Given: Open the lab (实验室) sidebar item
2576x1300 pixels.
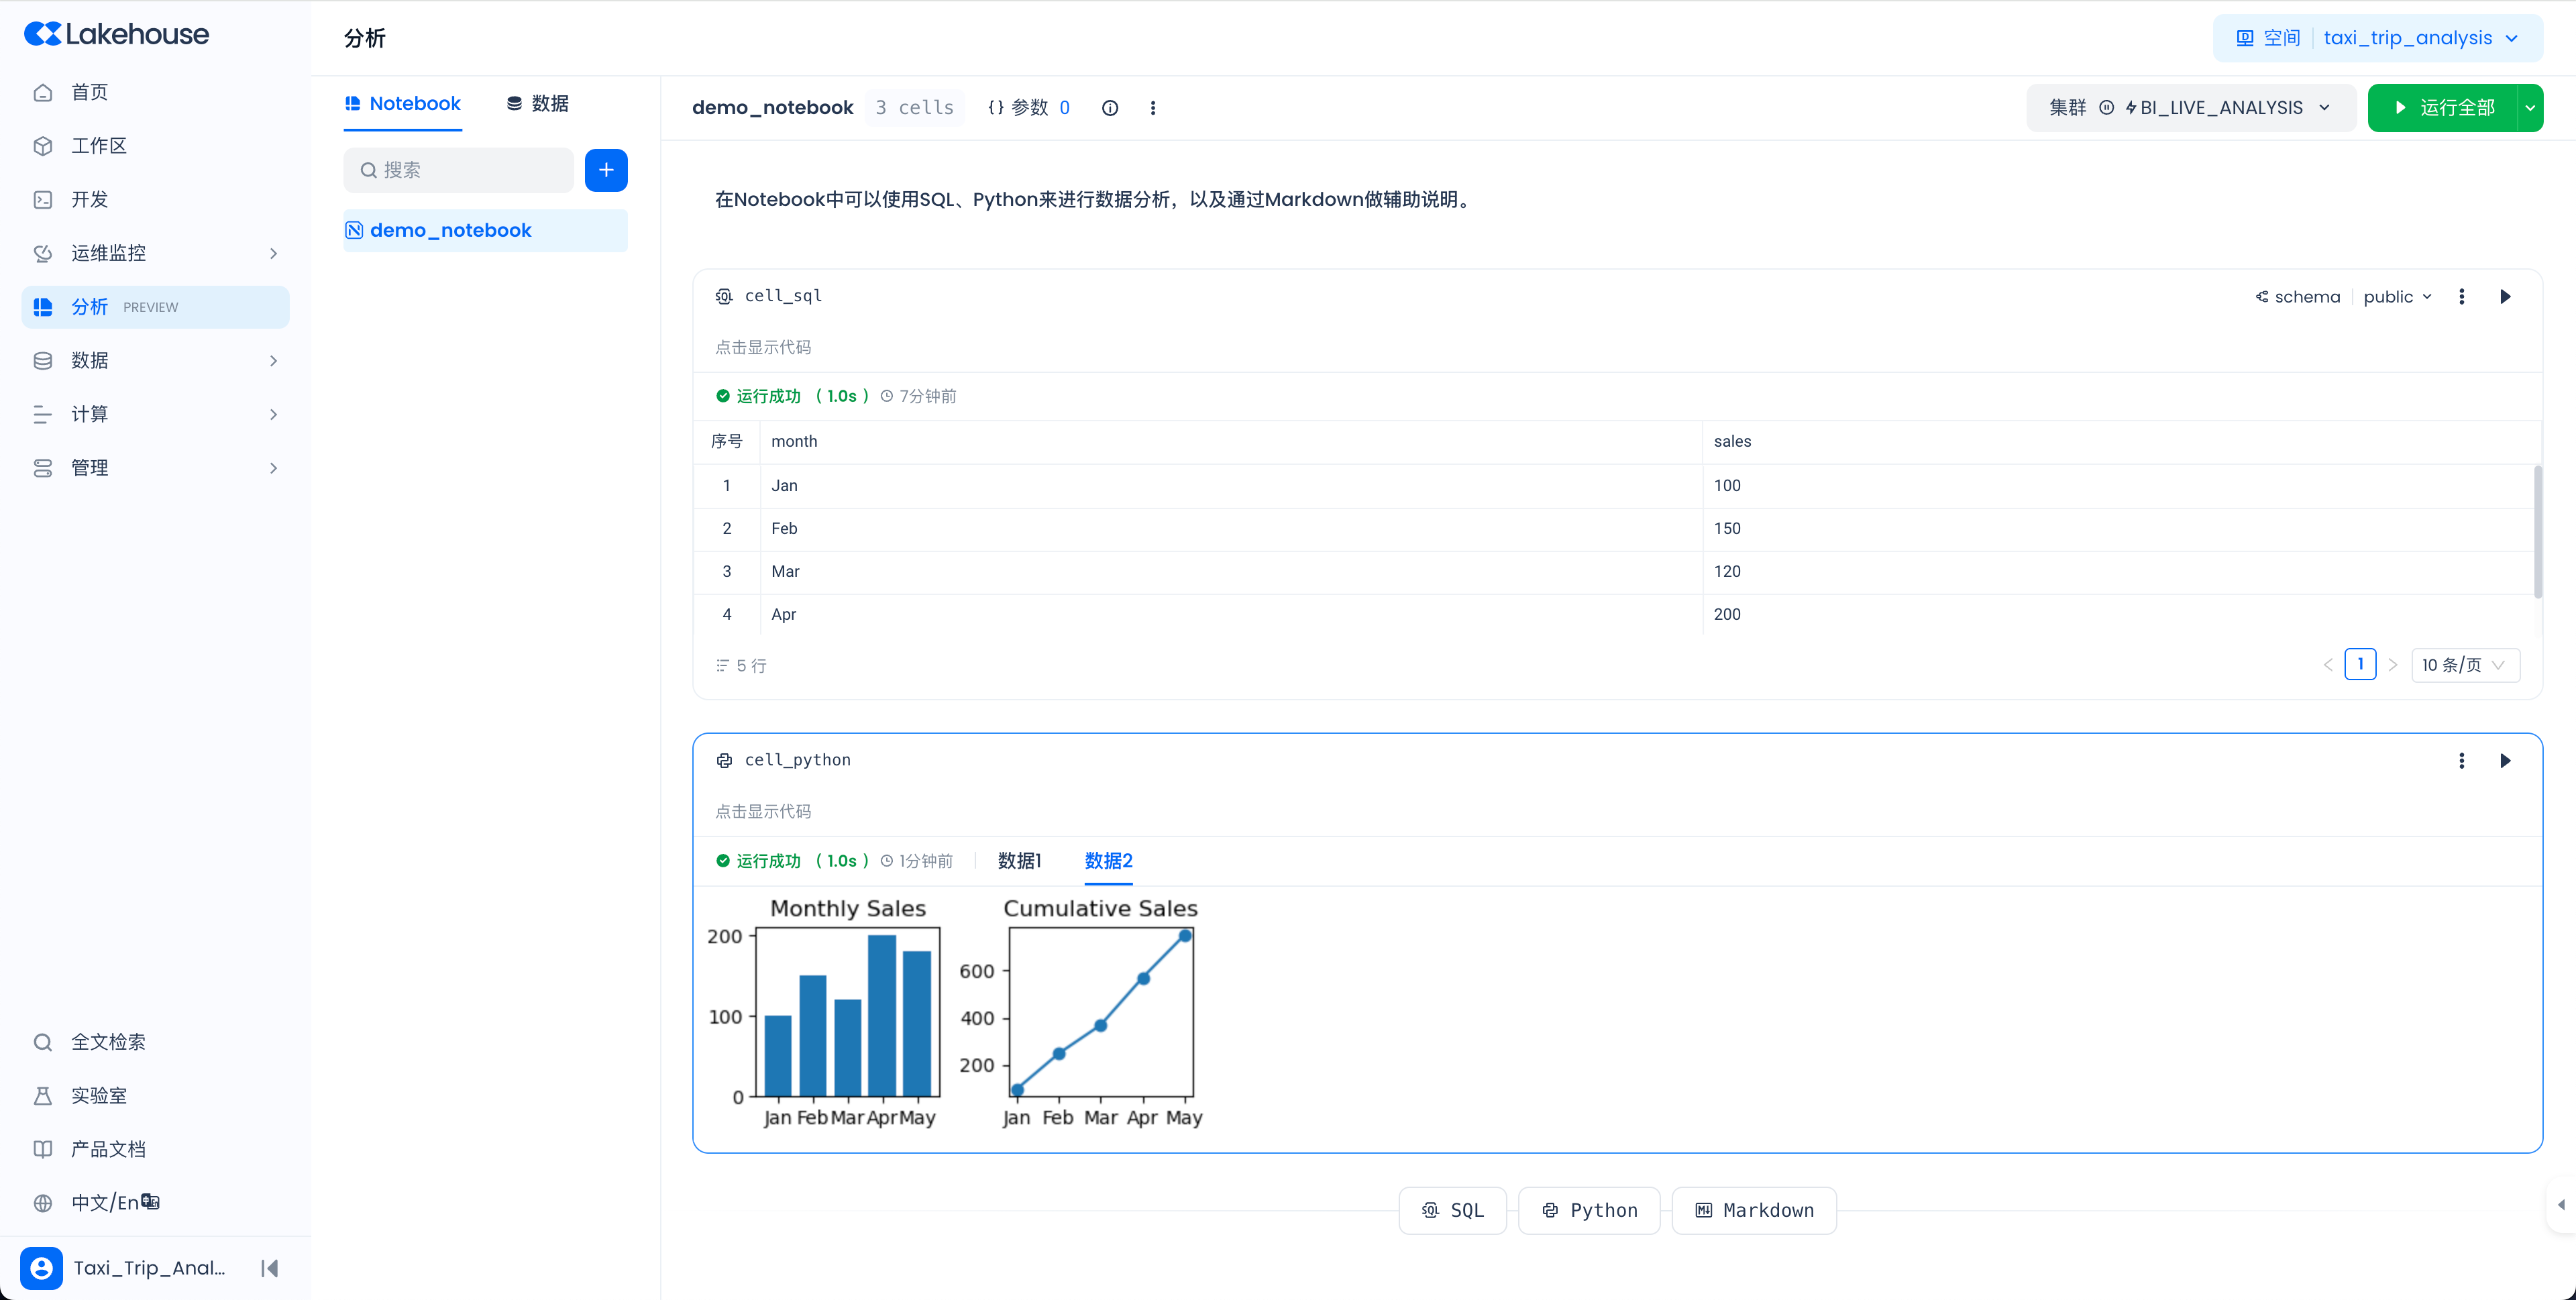Looking at the screenshot, I should (x=98, y=1096).
